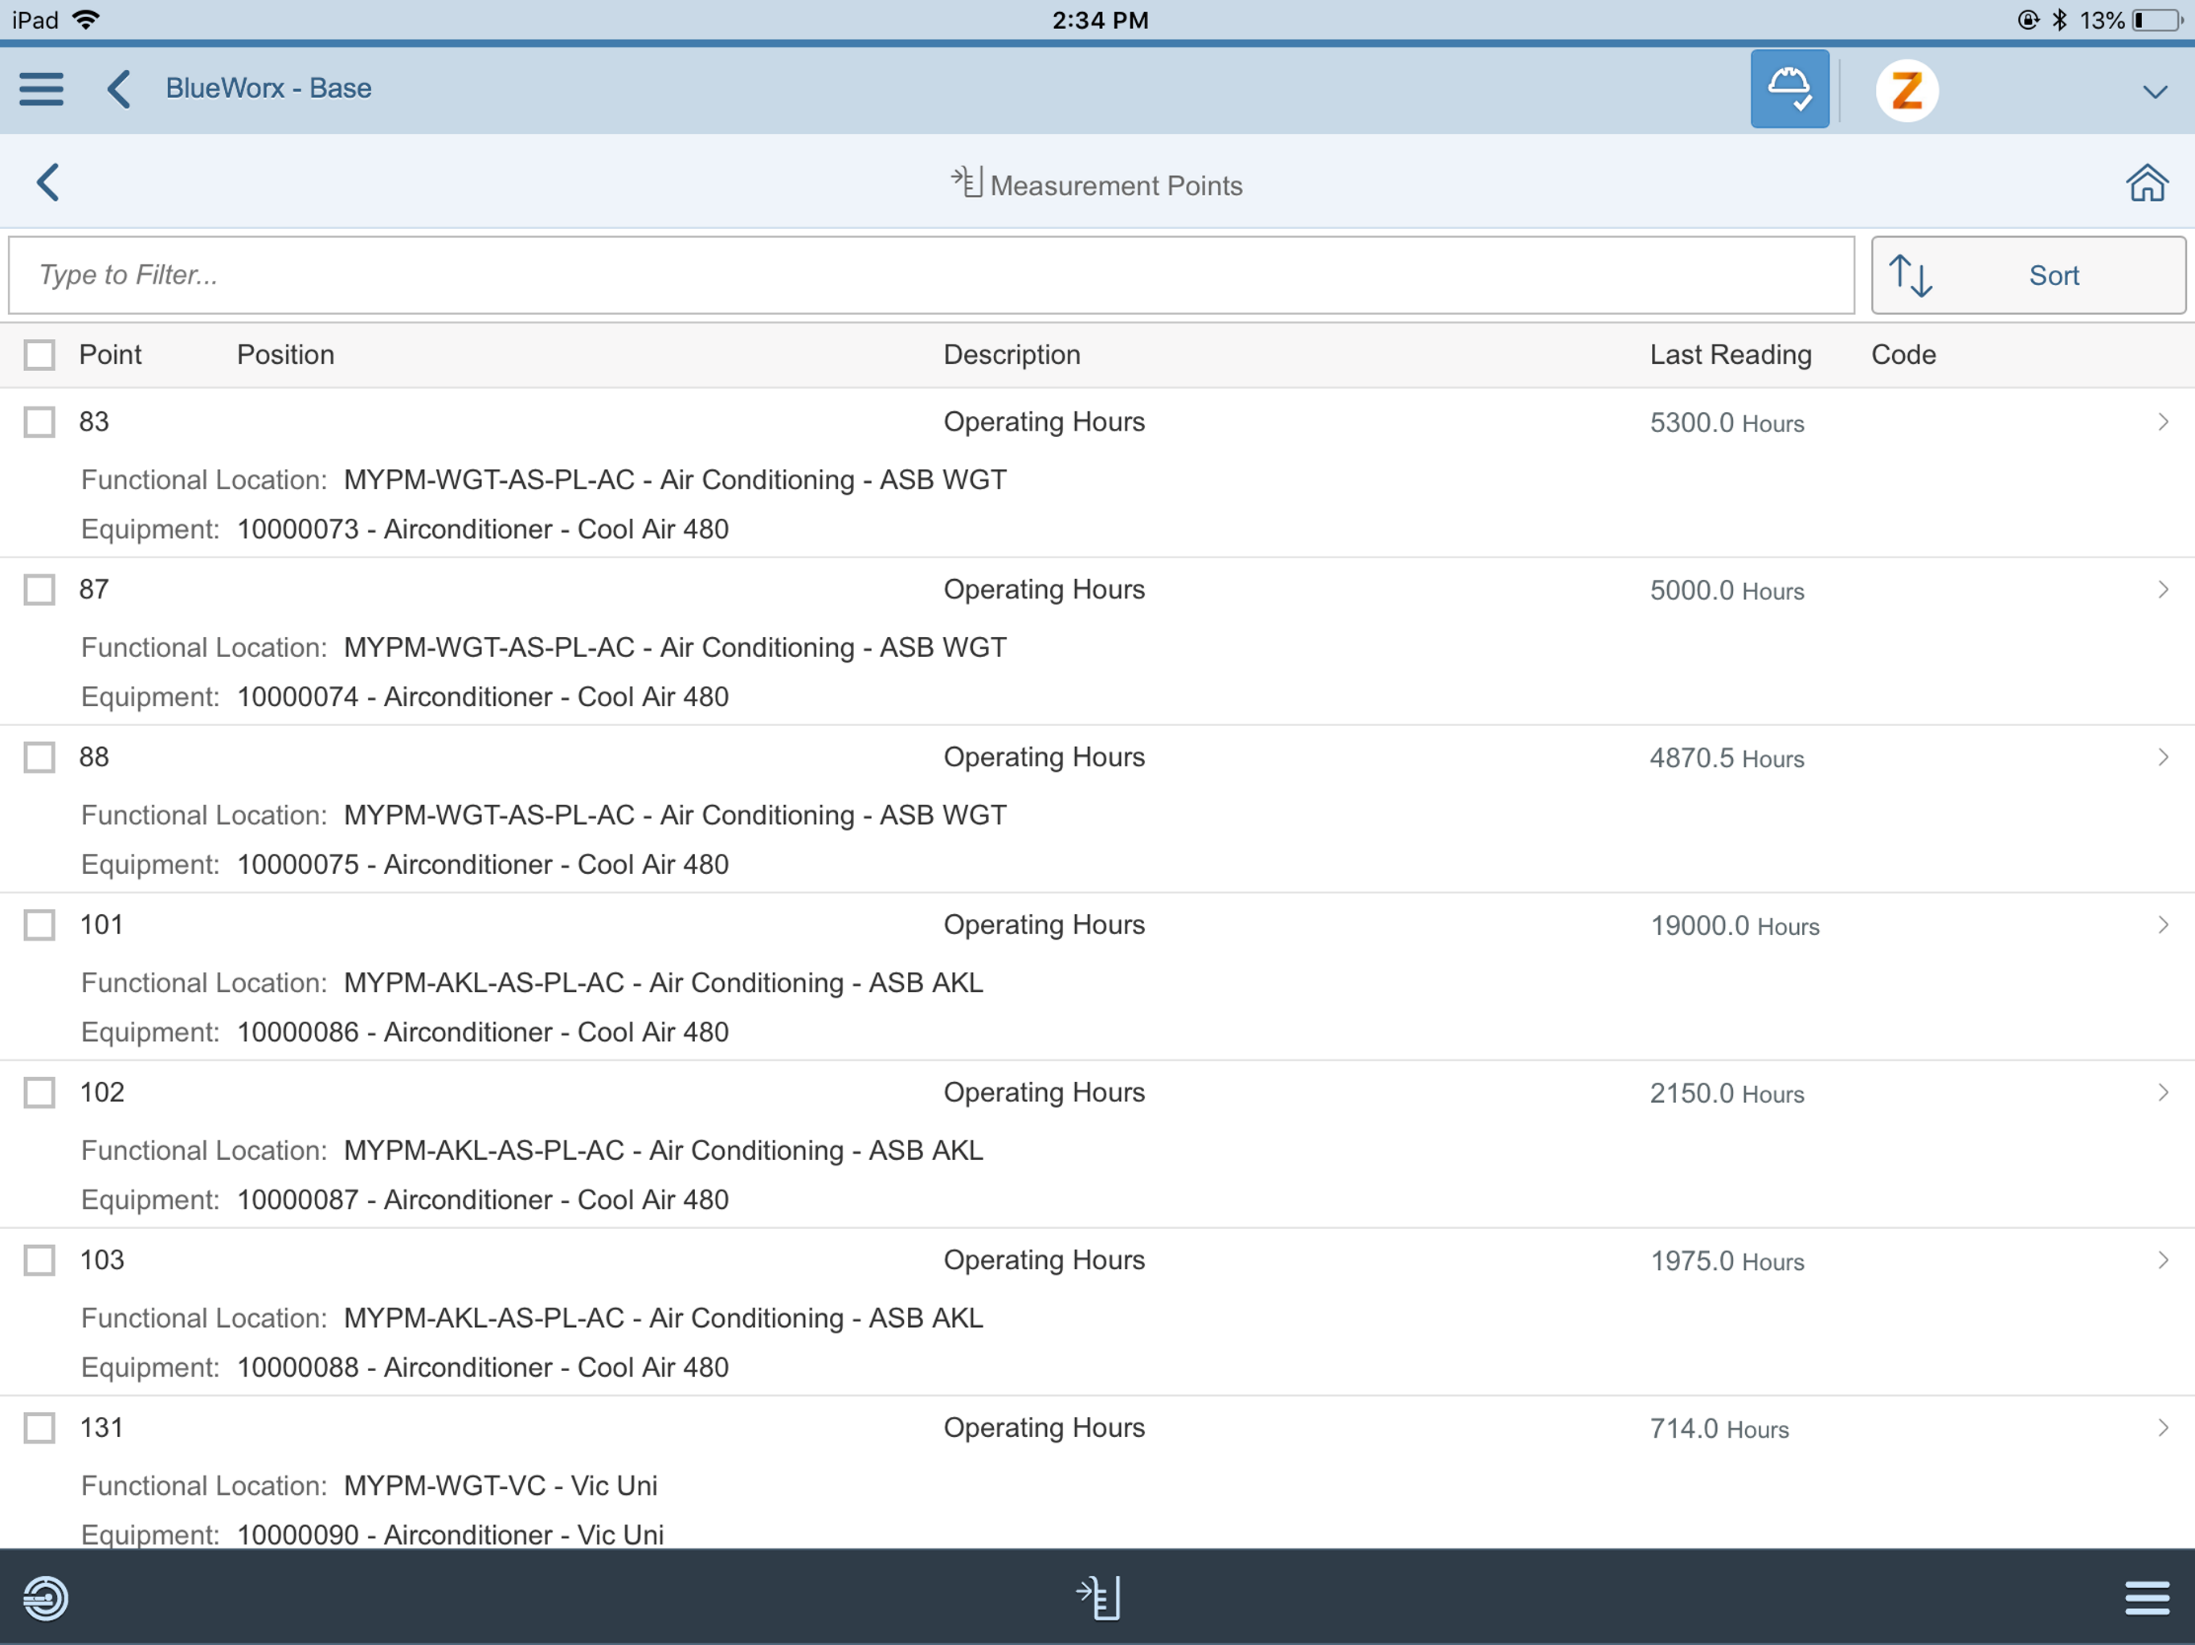Viewport: 2195px width, 1645px height.
Task: Tap the back chevron next to BlueWorx - Base
Action: click(119, 89)
